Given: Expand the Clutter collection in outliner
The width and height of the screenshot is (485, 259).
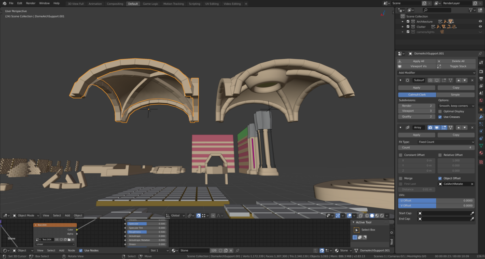Looking at the screenshot, I should tap(402, 27).
